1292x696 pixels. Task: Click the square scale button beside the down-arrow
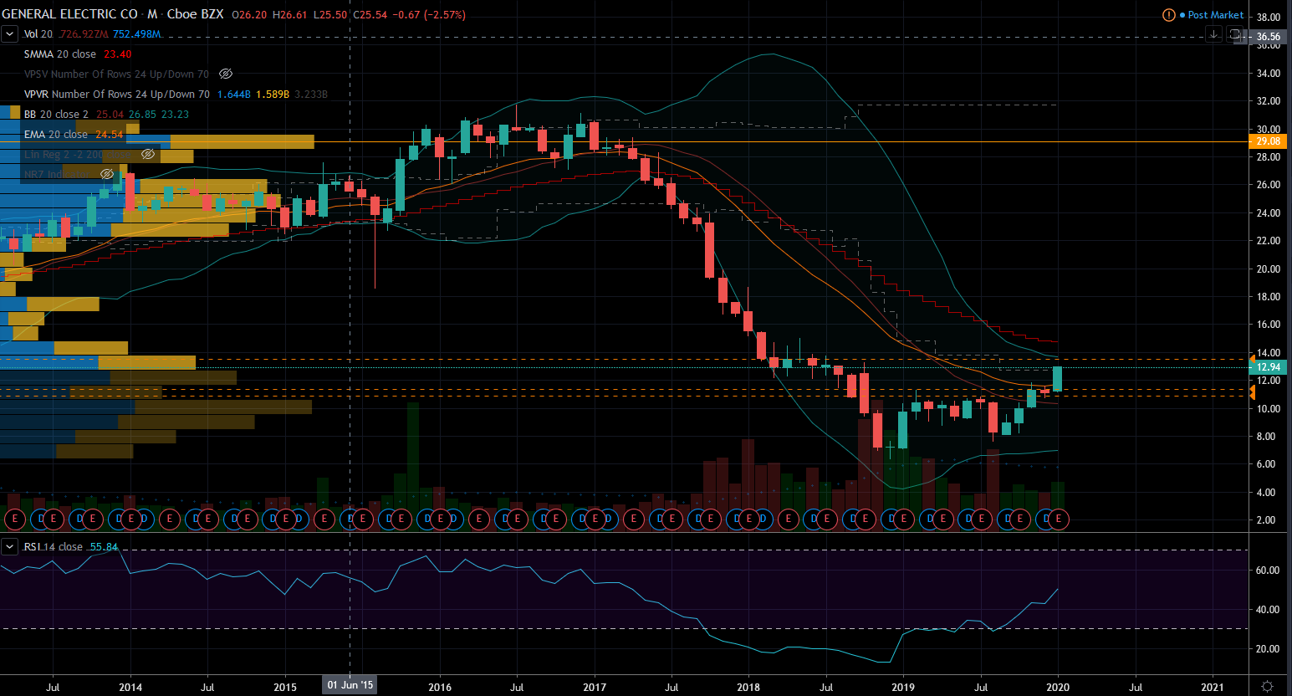pos(1235,34)
